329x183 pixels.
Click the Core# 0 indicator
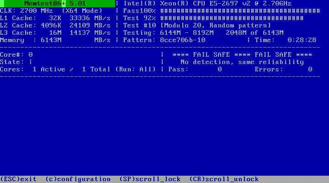(16, 54)
